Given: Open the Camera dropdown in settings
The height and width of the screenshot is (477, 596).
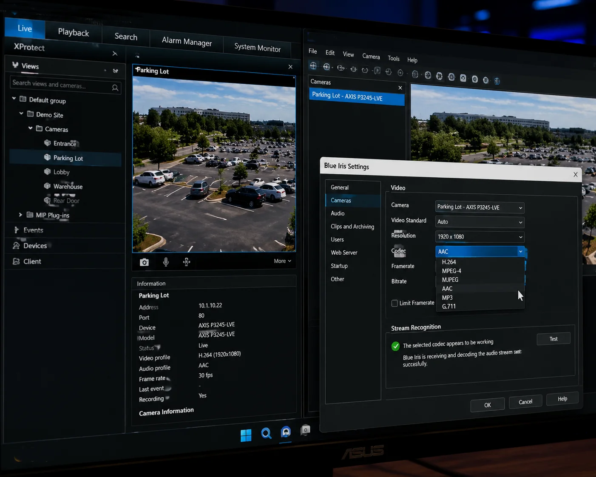Looking at the screenshot, I should coord(480,207).
